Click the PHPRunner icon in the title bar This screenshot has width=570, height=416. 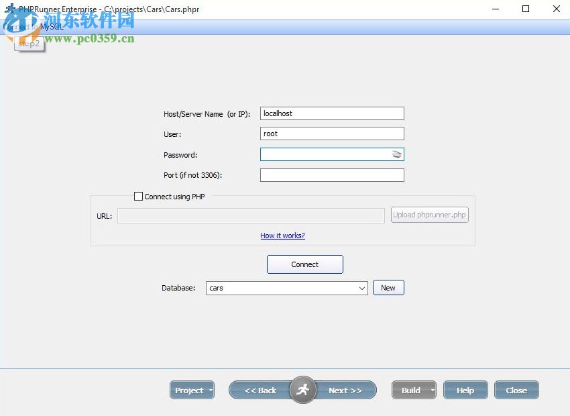tap(9, 9)
